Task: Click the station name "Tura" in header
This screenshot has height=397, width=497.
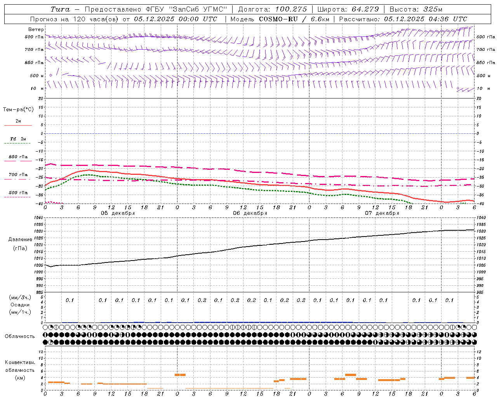Action: pyautogui.click(x=60, y=9)
